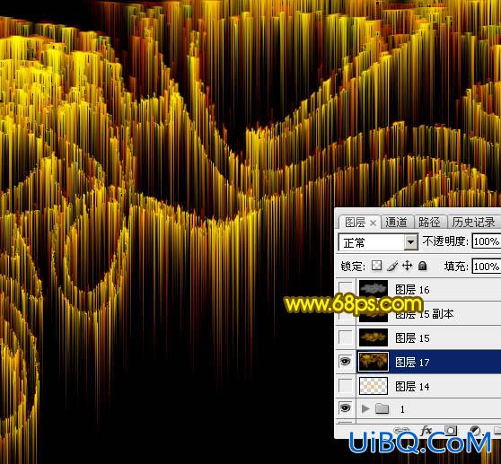The width and height of the screenshot is (501, 464).
Task: Click the link layers chain icon
Action: point(401,430)
